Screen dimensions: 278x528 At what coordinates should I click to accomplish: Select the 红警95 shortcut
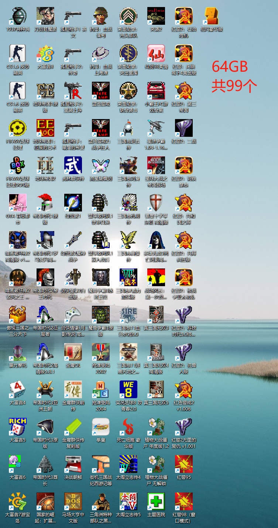tap(184, 464)
